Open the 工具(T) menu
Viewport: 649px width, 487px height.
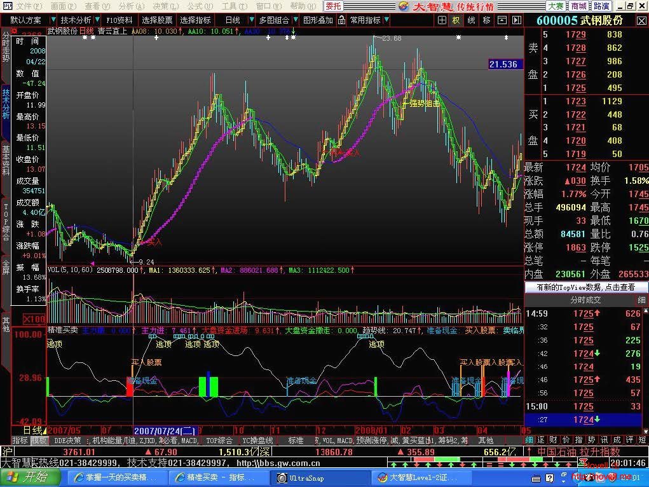[x=235, y=6]
